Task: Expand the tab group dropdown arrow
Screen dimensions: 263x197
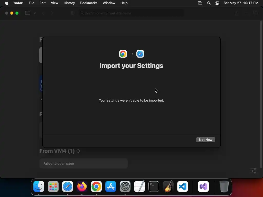Action: (x=35, y=13)
